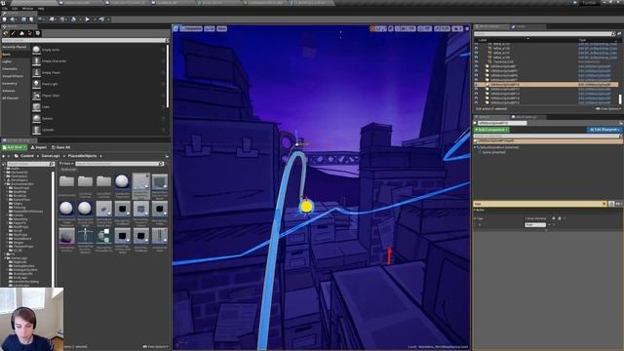Select the Landscape mode icon
The image size is (624, 351).
pyautogui.click(x=21, y=33)
